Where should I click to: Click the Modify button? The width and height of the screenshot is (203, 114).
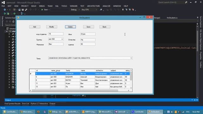tap(52, 27)
